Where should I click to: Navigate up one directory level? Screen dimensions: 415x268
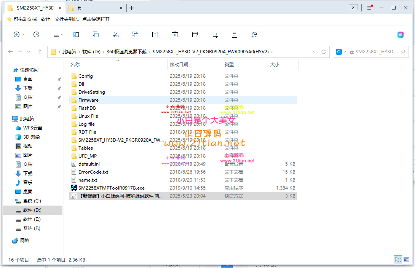(40, 52)
